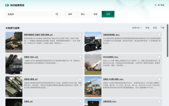Click the 筛选 button

click(x=147, y=28)
